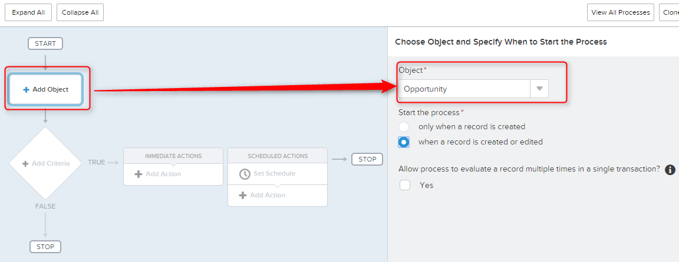Viewport: 679px width, 262px height.
Task: Open View All Processes
Action: pyautogui.click(x=621, y=12)
